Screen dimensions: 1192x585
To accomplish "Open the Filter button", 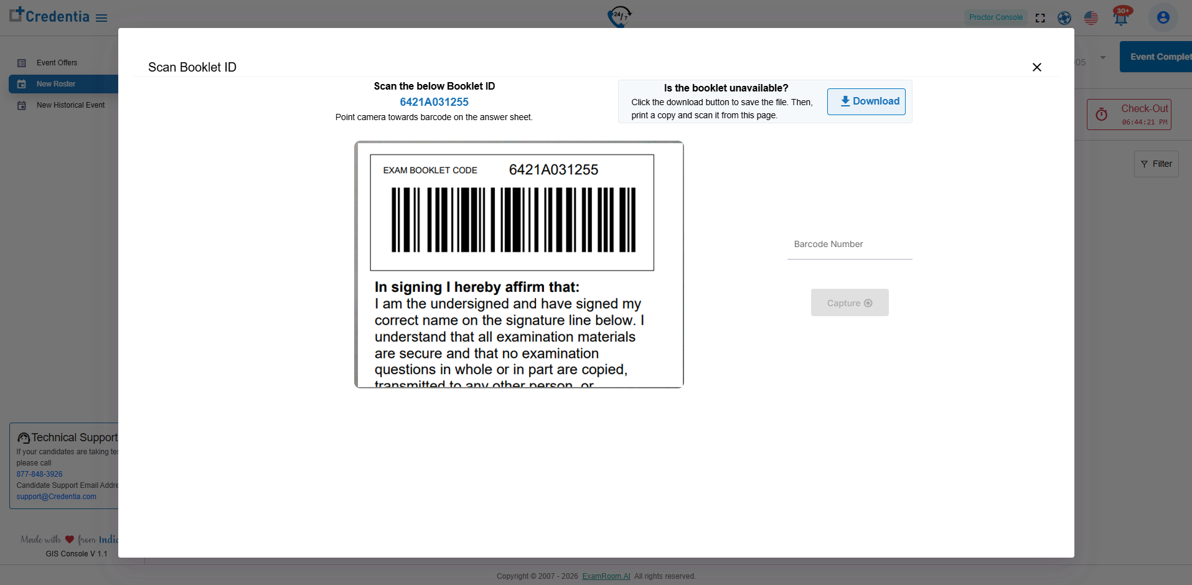I will point(1157,164).
